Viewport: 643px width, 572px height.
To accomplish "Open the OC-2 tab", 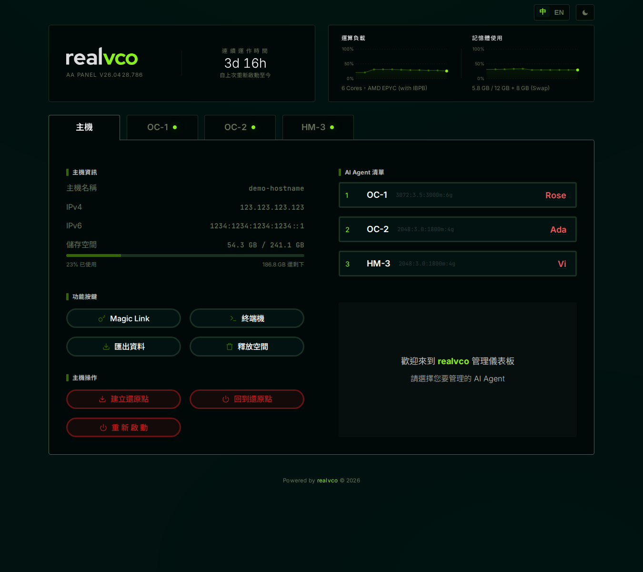I will (240, 127).
